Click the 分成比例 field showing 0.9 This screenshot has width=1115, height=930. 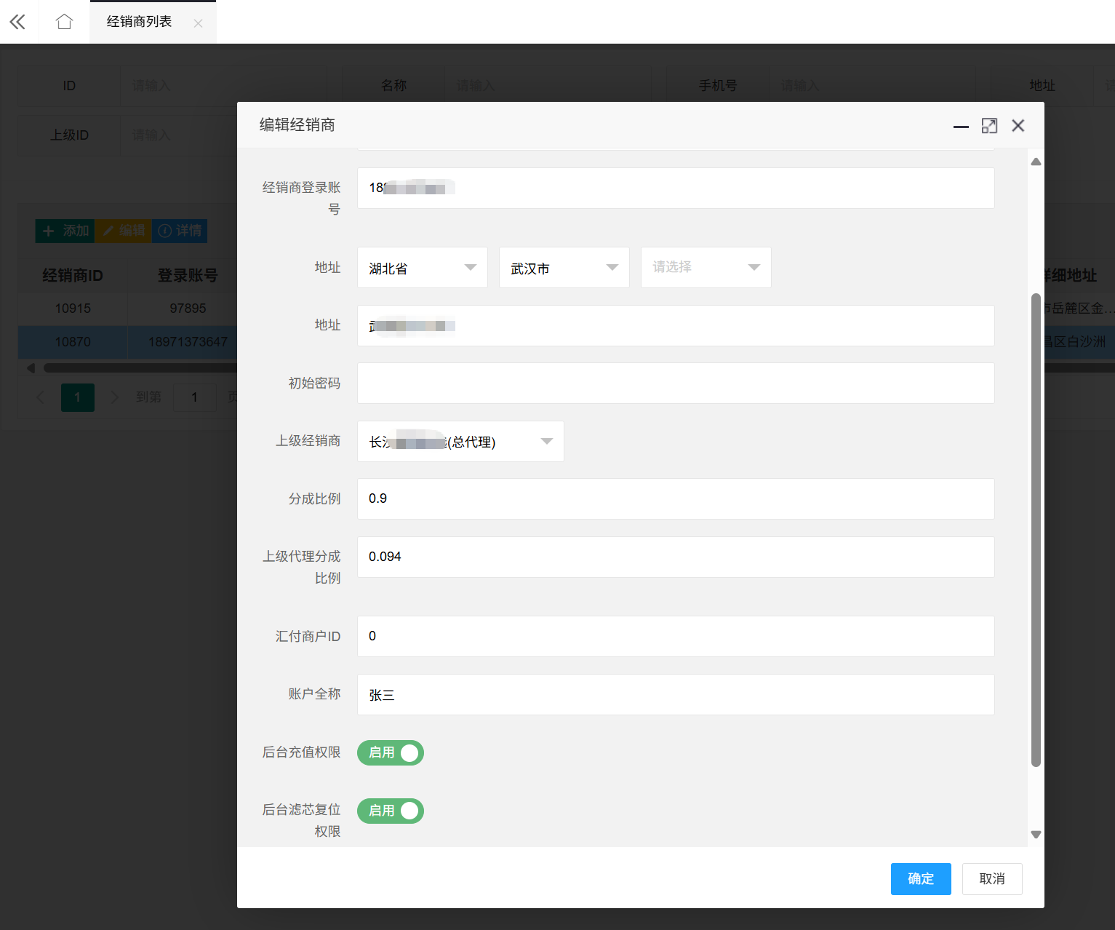pos(676,499)
